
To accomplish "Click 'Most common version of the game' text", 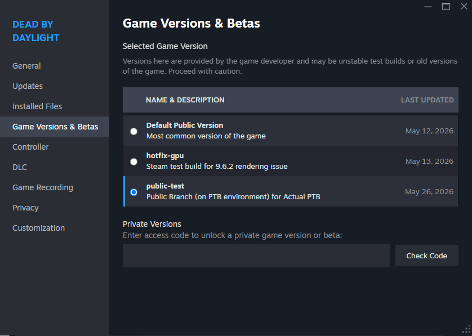I will [x=206, y=136].
